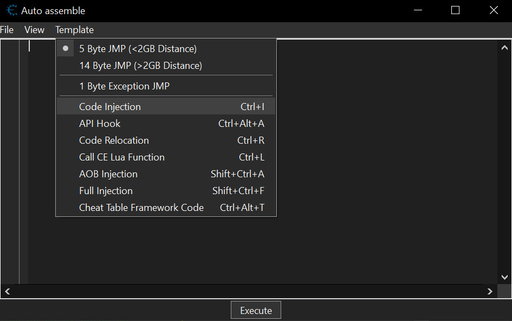Image resolution: width=512 pixels, height=321 pixels.
Task: Select Cheat Table Framework Code
Action: tap(141, 208)
